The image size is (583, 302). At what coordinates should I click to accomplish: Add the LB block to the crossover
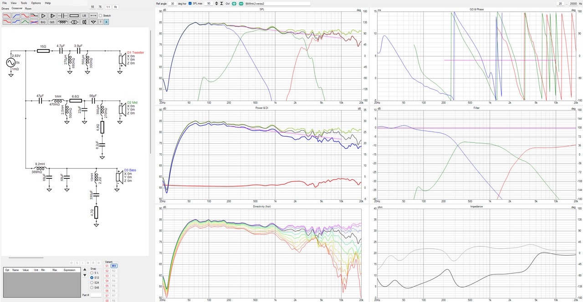coord(84,15)
